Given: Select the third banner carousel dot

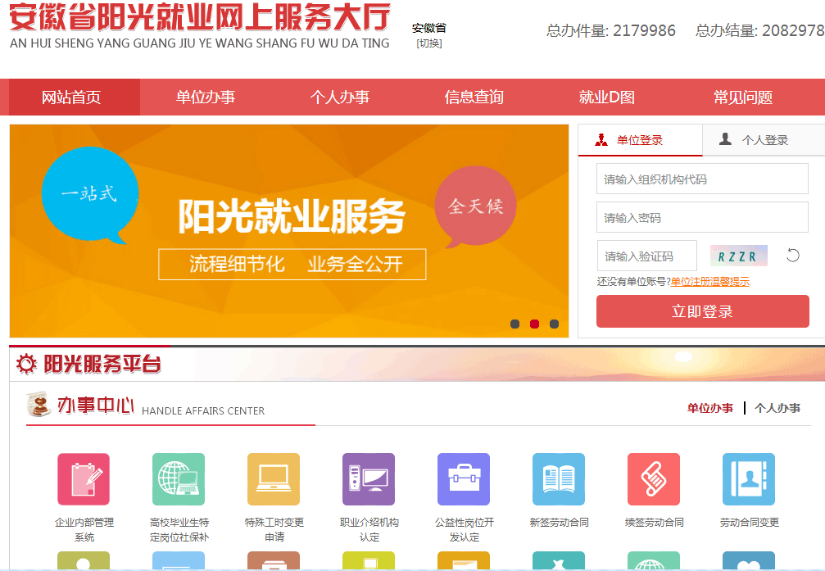Looking at the screenshot, I should (x=554, y=324).
